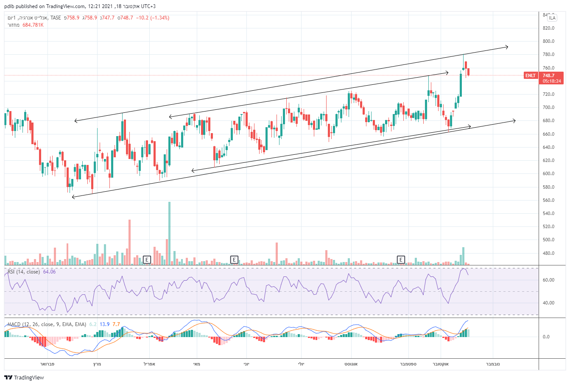The image size is (570, 385).
Task: Click the 0.0 MACD axis label
Action: point(546,337)
